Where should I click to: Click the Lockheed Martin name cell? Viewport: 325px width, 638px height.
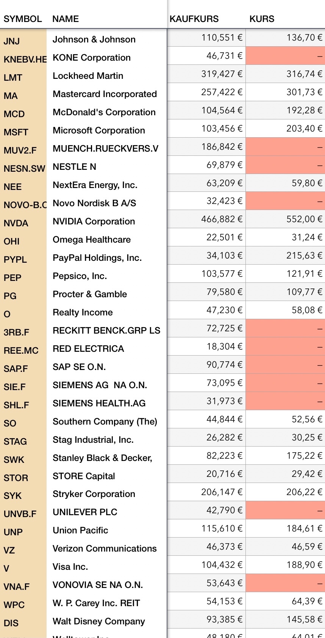pos(88,76)
